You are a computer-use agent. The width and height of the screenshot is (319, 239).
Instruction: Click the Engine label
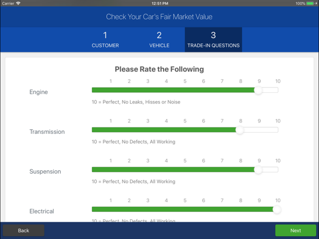click(39, 92)
